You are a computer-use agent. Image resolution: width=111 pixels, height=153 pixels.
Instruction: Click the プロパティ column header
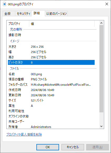[18, 24]
